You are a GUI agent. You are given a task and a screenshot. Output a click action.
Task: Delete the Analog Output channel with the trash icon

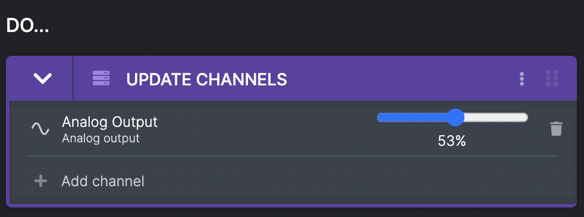click(556, 129)
